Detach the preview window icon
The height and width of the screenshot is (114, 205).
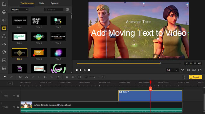(194, 70)
